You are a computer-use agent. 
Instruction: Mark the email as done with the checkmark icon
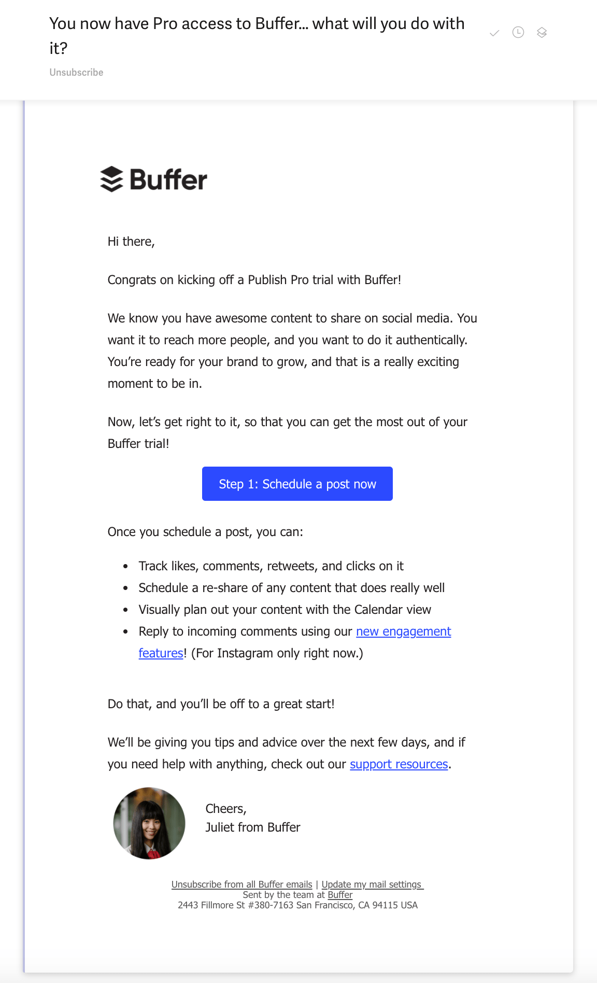(x=494, y=33)
